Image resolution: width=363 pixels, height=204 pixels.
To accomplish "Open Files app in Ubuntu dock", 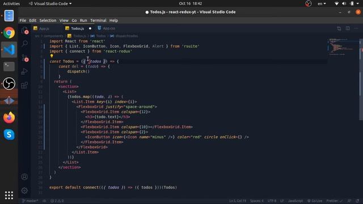I will point(9,16).
